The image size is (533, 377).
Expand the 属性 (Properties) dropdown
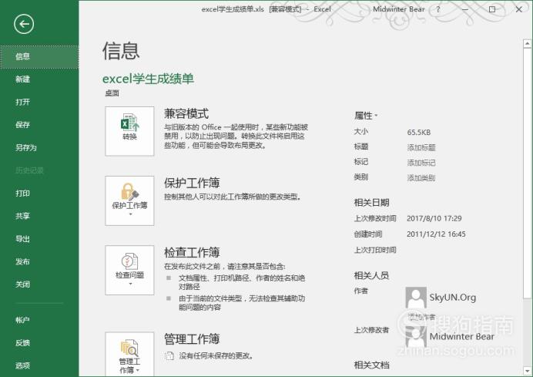click(366, 116)
